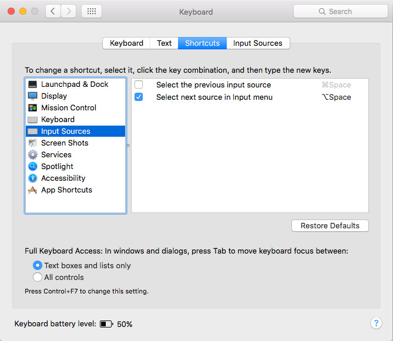Viewport: 393px width, 341px height.
Task: Click the split divider handle between lists
Action: 128,146
